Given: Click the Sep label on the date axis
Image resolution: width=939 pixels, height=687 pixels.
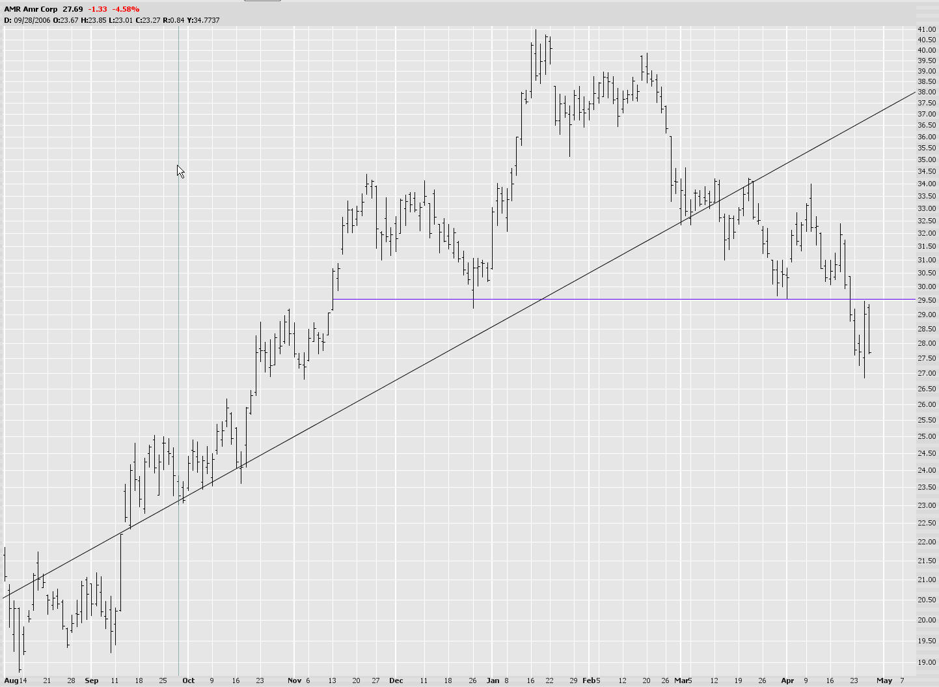Looking at the screenshot, I should pos(92,680).
